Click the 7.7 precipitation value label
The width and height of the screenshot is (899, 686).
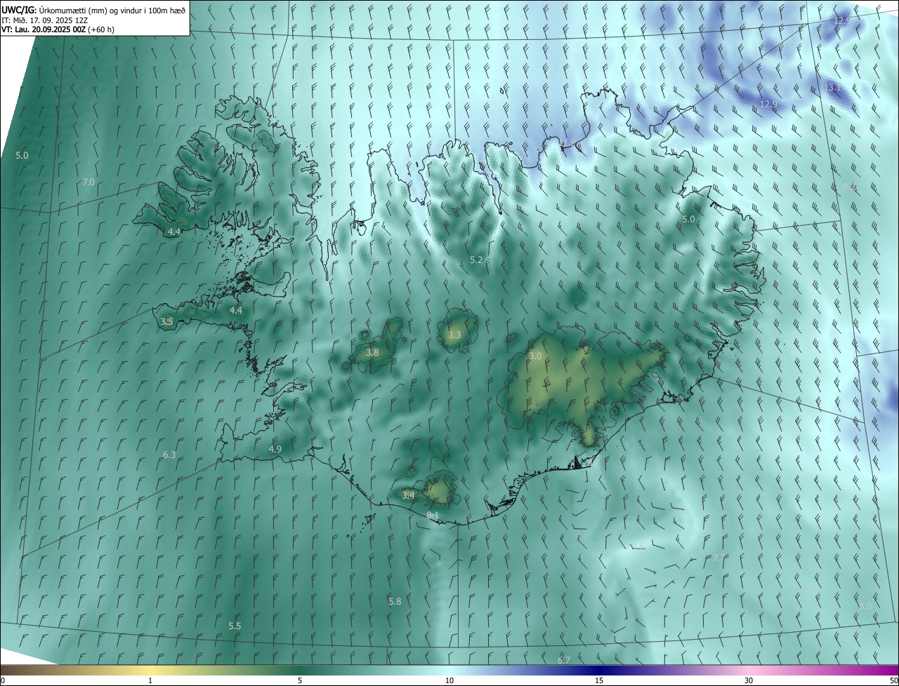tap(718, 558)
